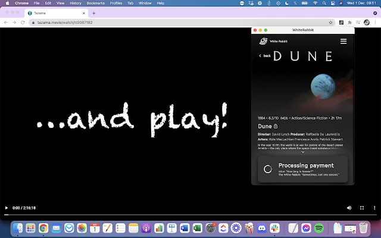The height and width of the screenshot is (238, 381).
Task: Open the White Rabbit hamburger menu
Action: pyautogui.click(x=343, y=42)
